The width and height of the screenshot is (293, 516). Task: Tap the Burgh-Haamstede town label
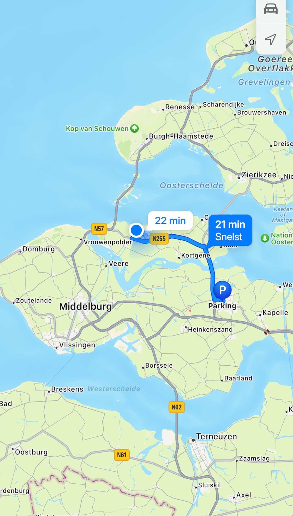[x=181, y=136]
